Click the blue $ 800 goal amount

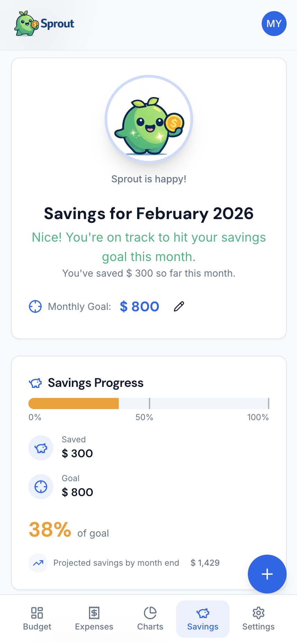point(139,306)
